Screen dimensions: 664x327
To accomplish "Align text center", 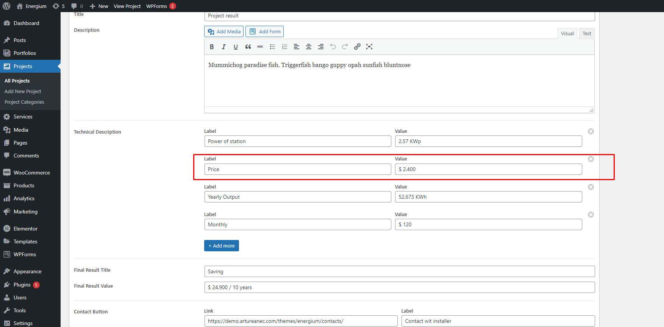I will tap(309, 47).
